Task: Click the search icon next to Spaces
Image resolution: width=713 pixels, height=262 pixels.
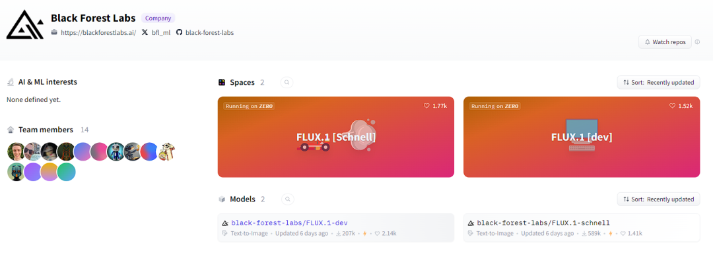Action: point(287,82)
